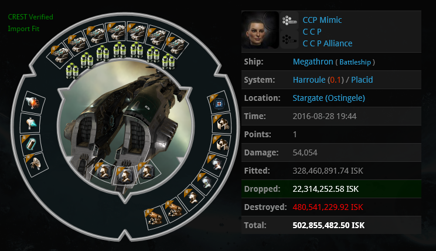Open the Harroule system link
436x251 pixels.
tap(309, 80)
